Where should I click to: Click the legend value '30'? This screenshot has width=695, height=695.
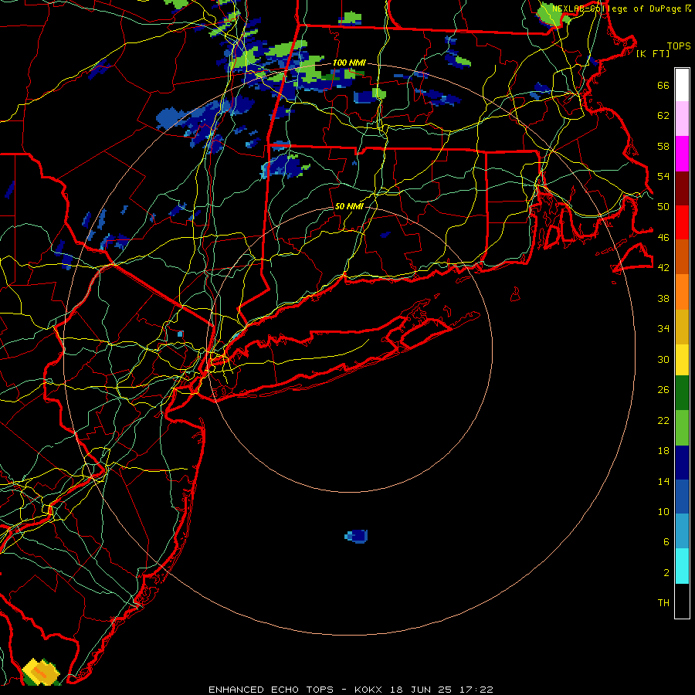[663, 359]
